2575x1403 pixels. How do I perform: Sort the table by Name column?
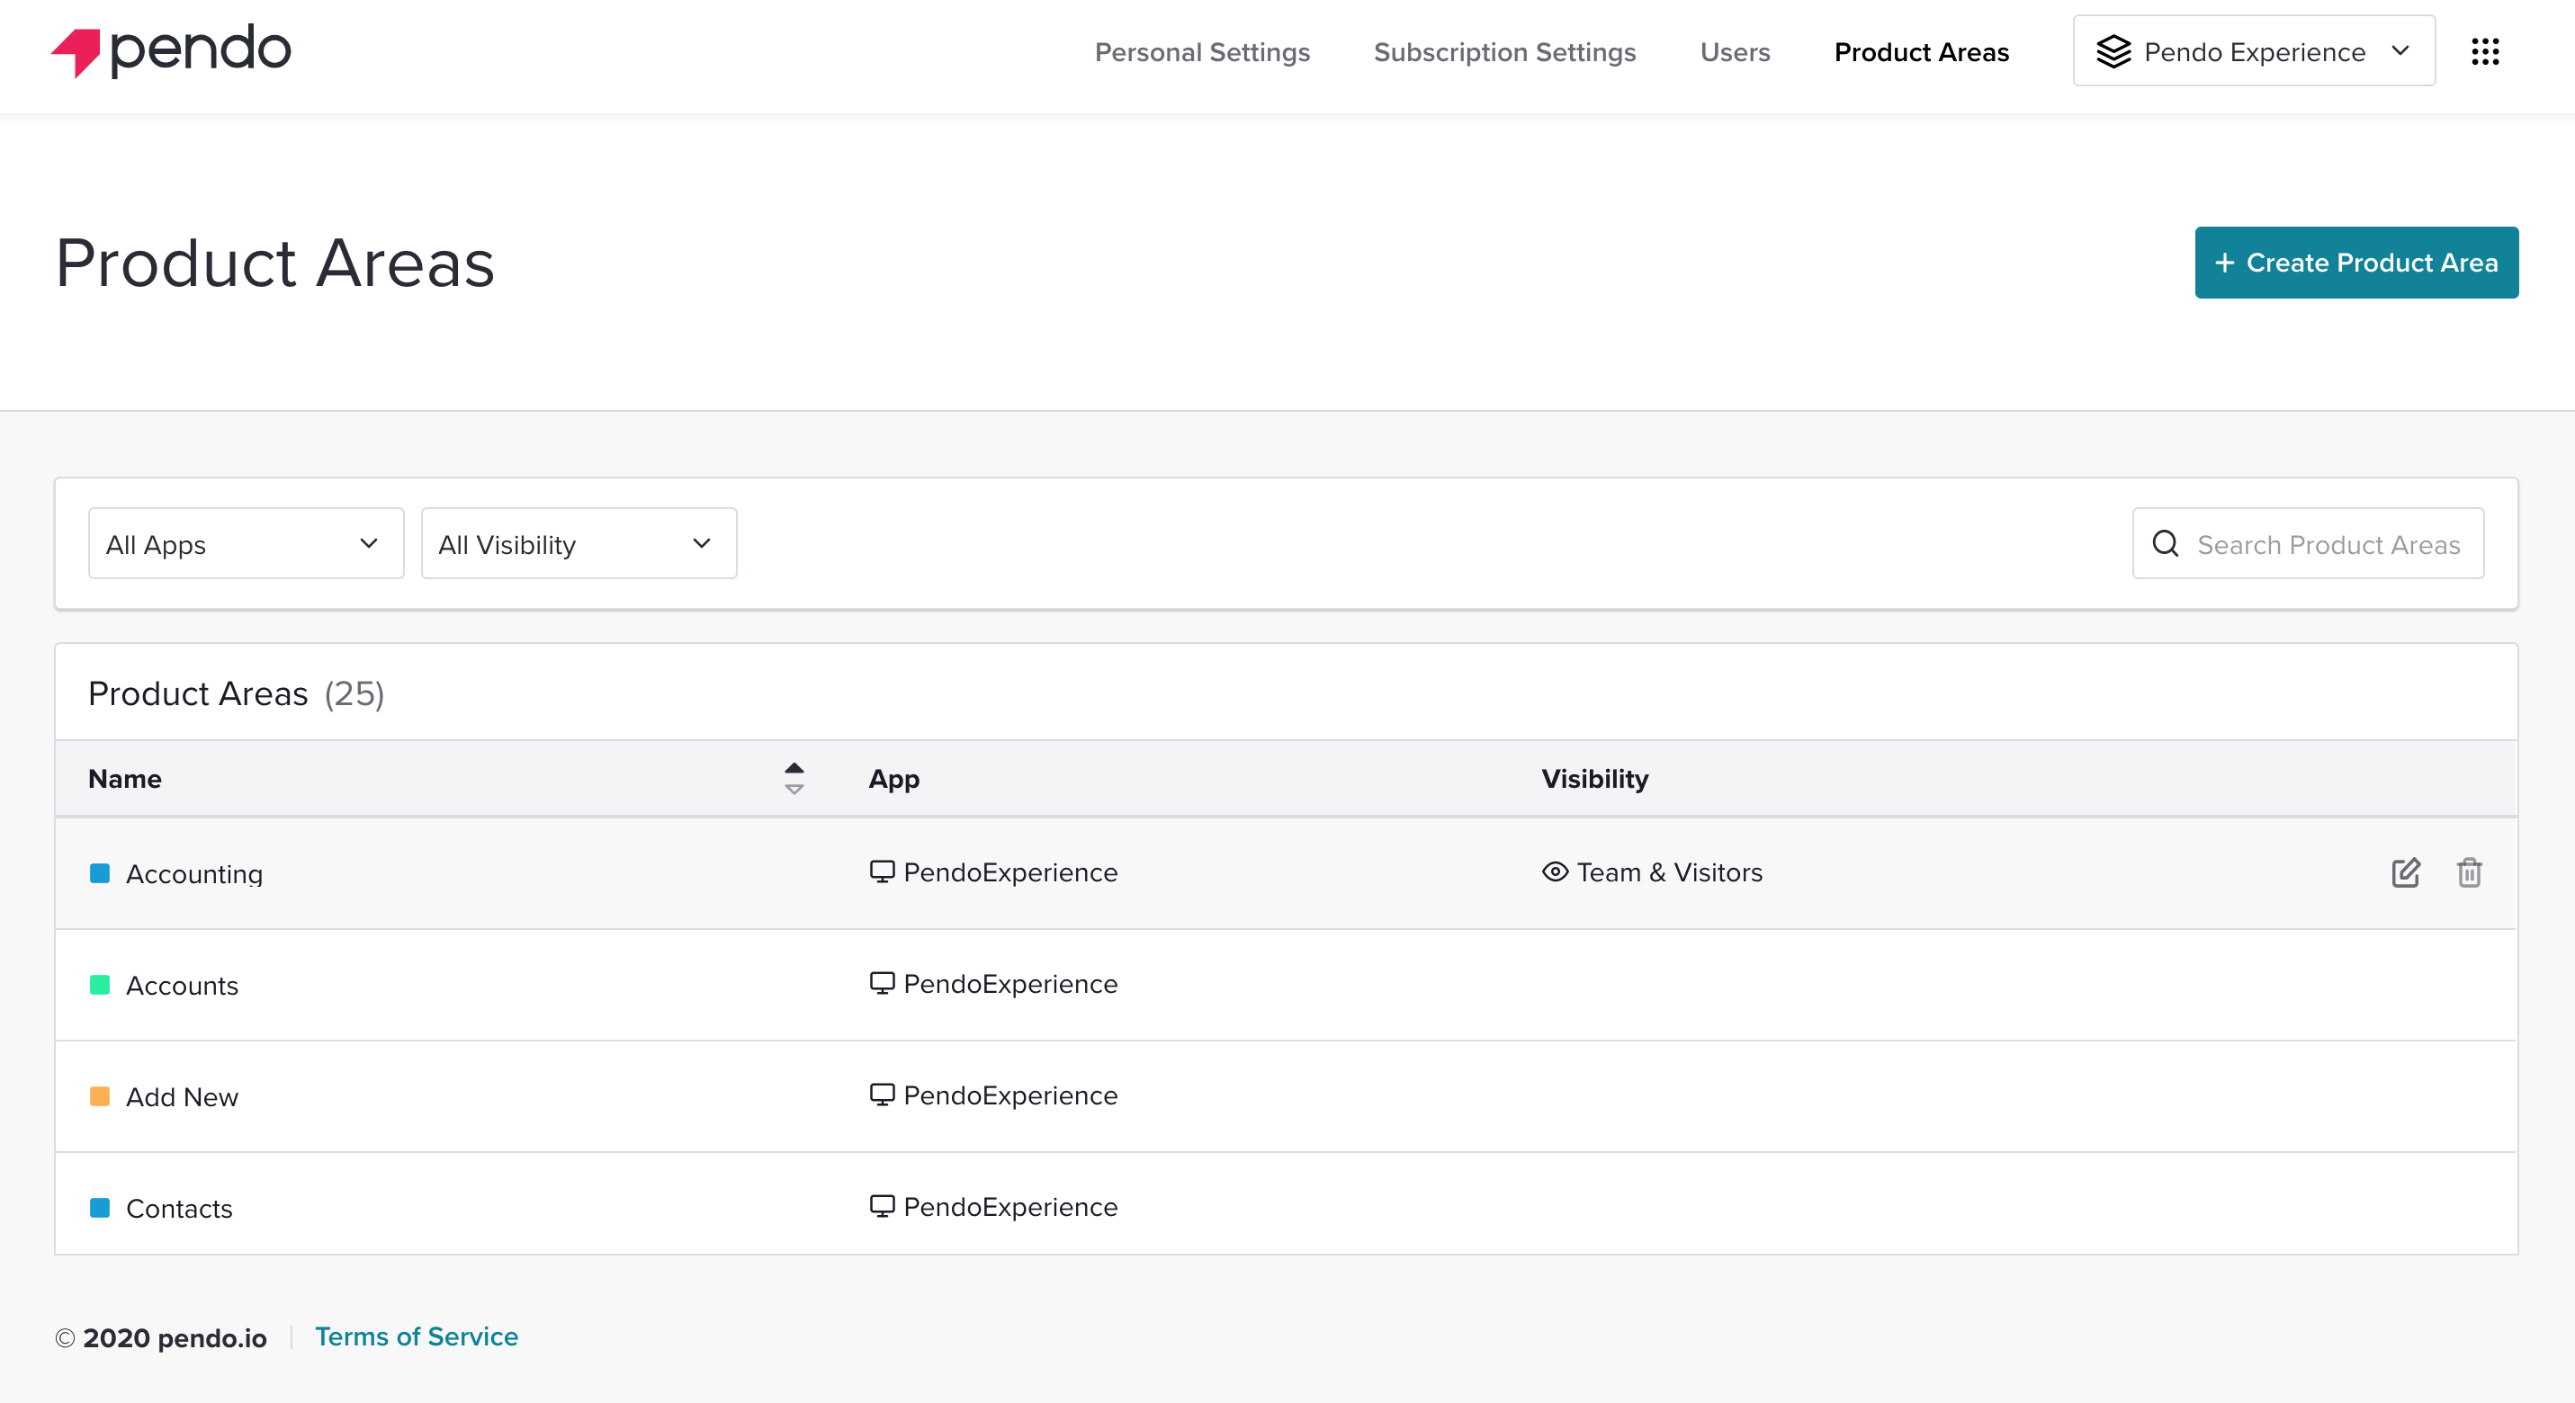point(794,779)
